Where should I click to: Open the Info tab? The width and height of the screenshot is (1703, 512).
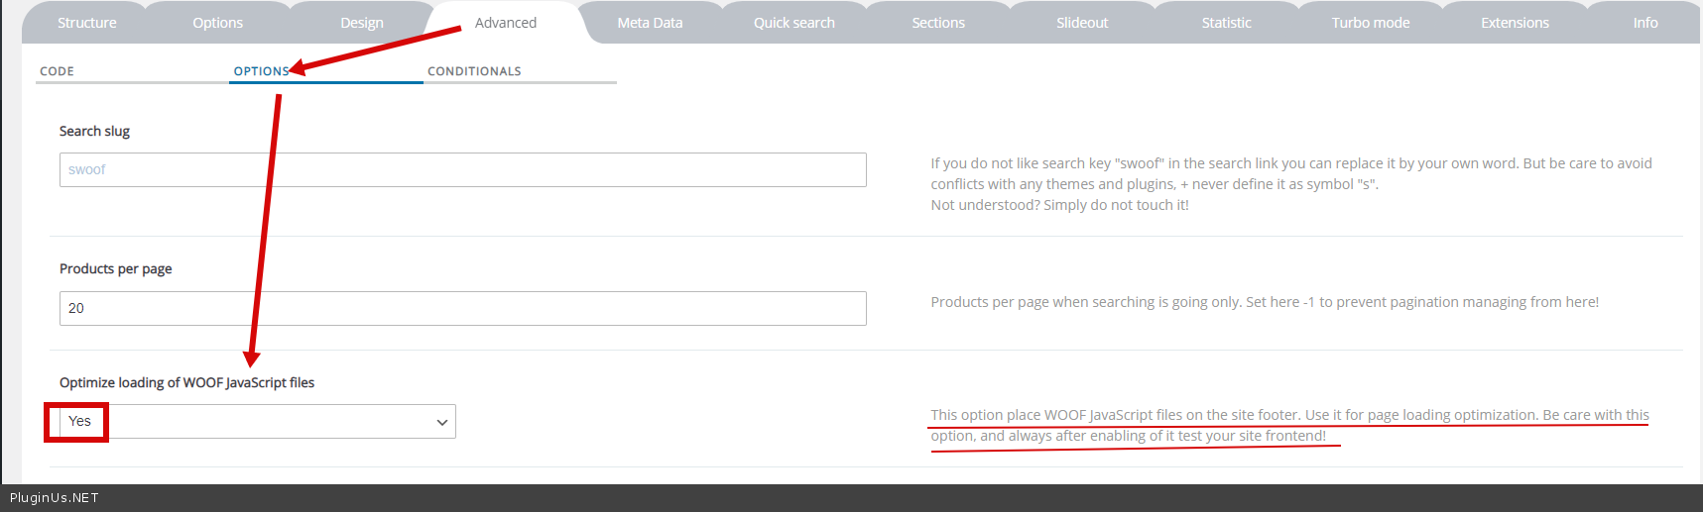tap(1644, 23)
